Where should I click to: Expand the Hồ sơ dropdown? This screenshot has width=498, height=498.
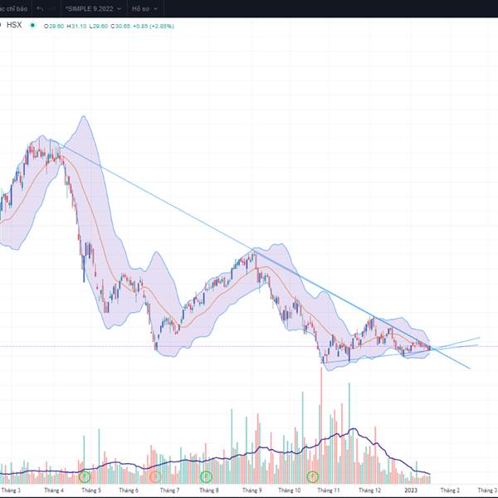[144, 8]
